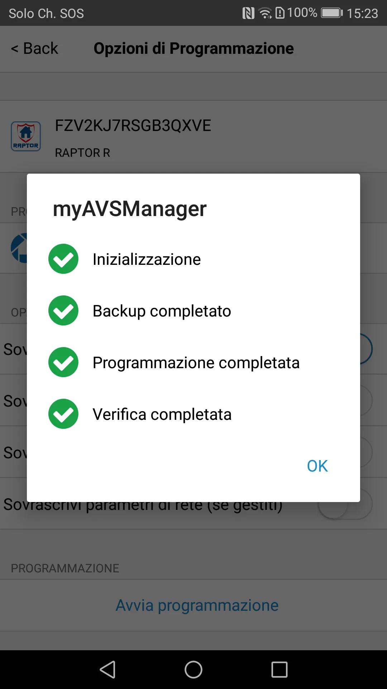
Task: Select Back in the navigation header
Action: click(x=34, y=48)
